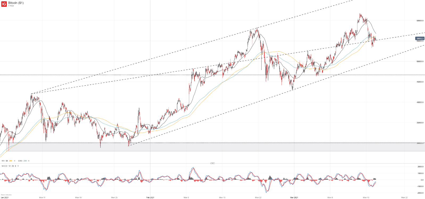Click the MACD 2000.0 axis label

420,167
